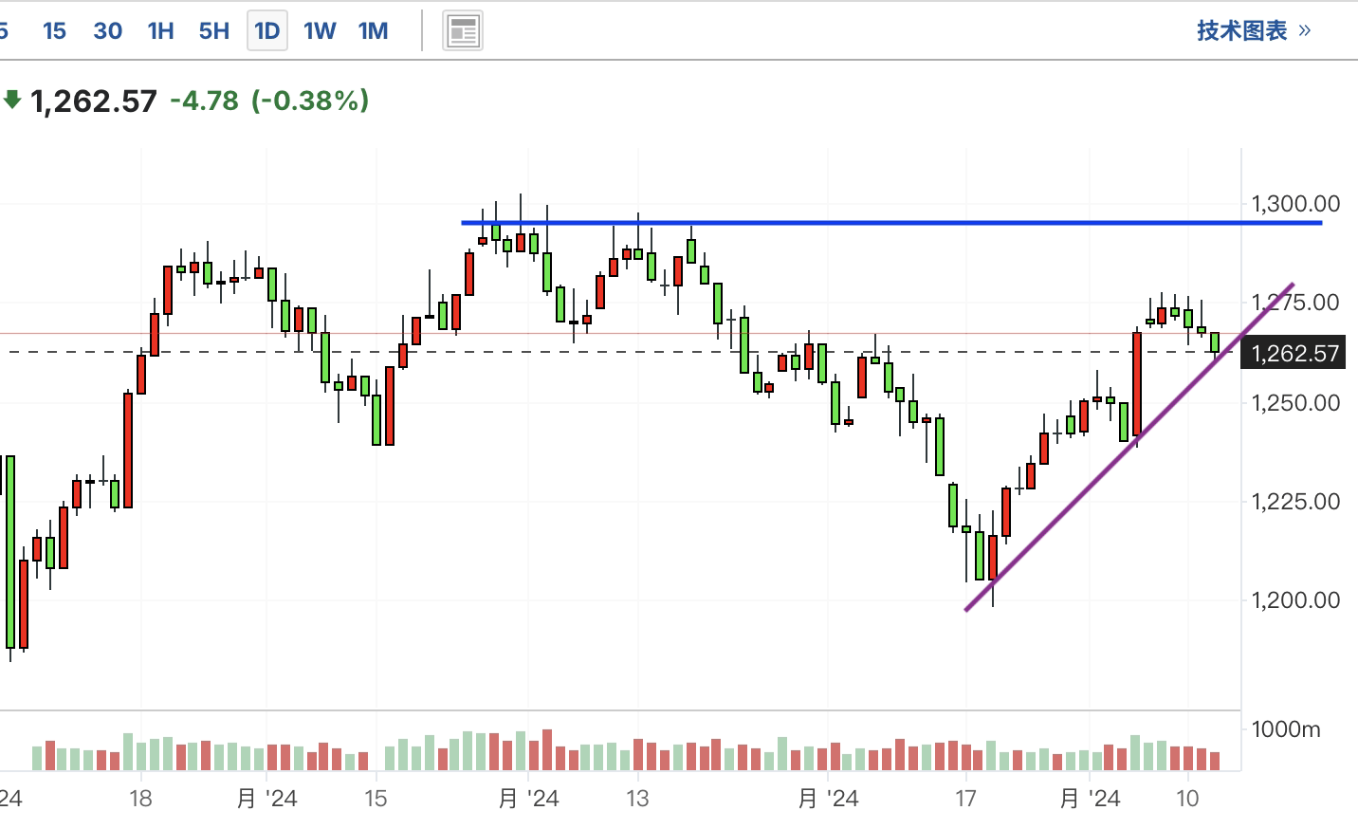
Task: Select the 1D daily timeframe
Action: [x=266, y=31]
